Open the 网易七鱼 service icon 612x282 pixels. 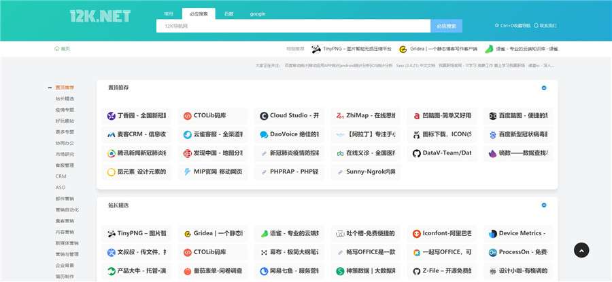pos(264,271)
